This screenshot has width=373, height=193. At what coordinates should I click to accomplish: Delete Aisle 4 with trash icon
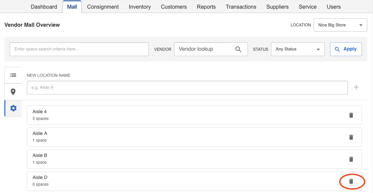pyautogui.click(x=351, y=115)
